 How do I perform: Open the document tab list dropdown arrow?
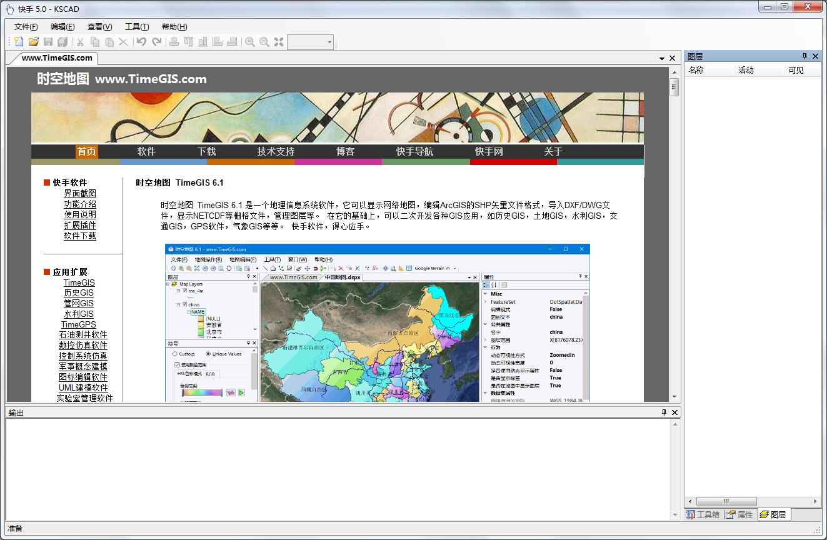pos(662,58)
